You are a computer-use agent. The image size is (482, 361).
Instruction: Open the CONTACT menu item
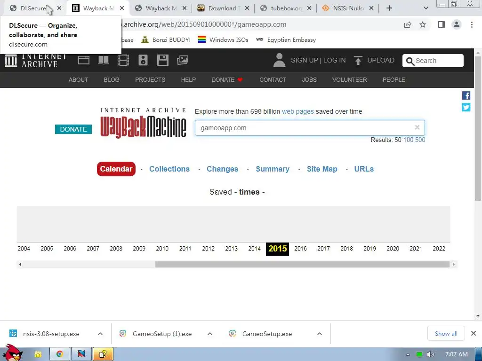[x=273, y=80]
